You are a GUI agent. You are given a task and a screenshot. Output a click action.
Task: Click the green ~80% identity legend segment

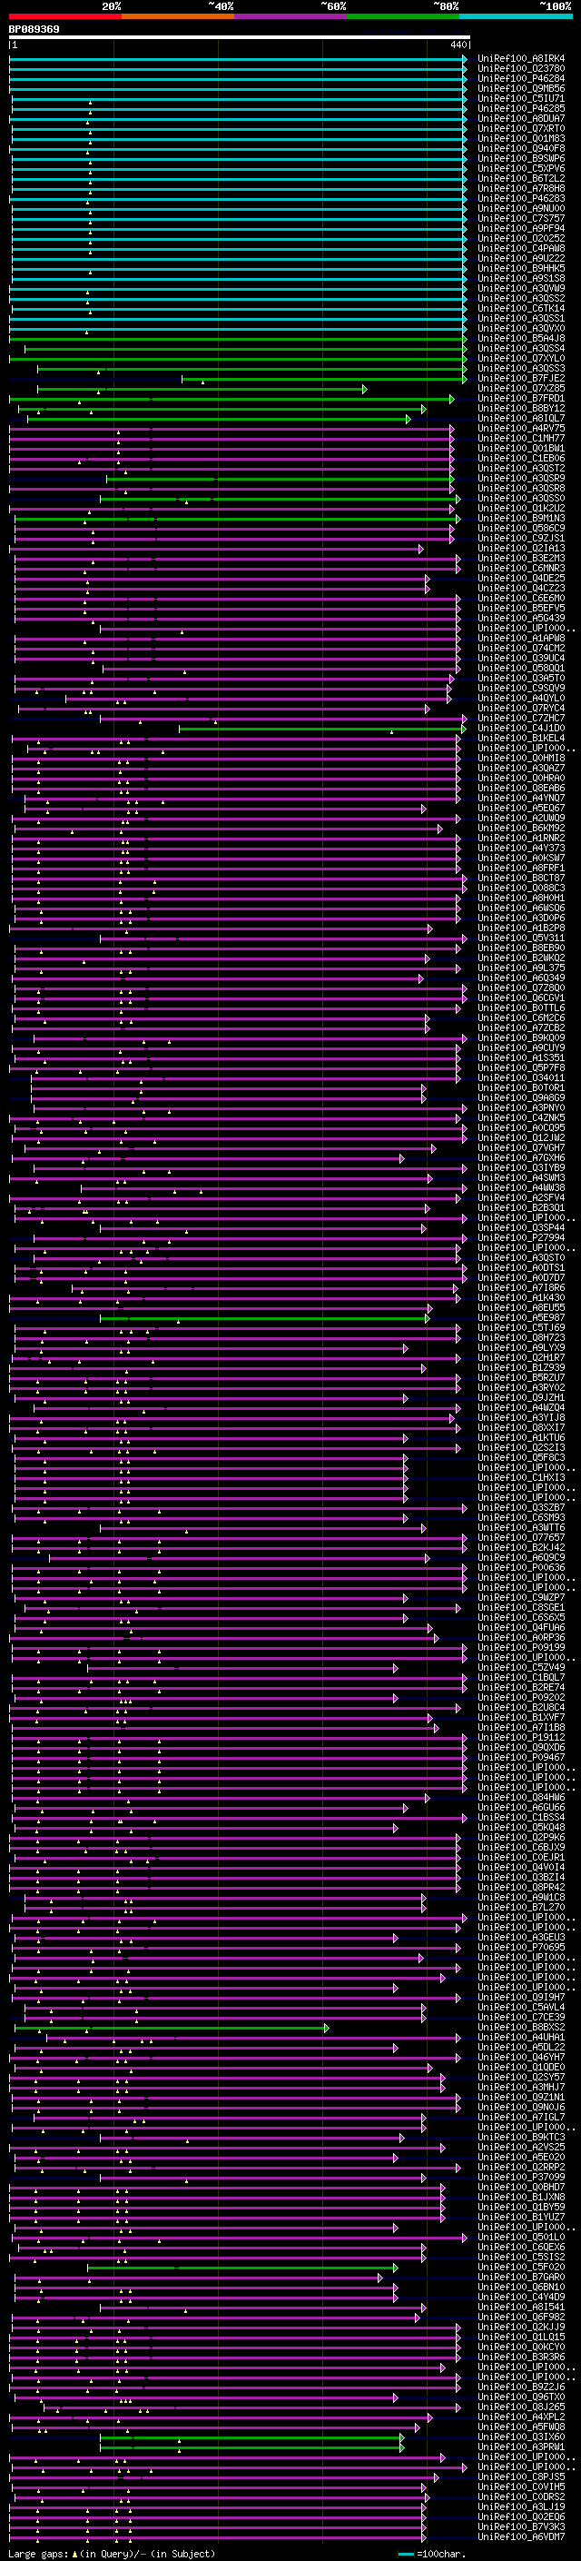tap(403, 16)
